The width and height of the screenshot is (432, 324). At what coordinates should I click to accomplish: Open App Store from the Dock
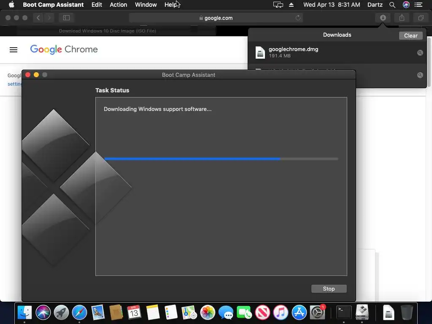(x=299, y=313)
